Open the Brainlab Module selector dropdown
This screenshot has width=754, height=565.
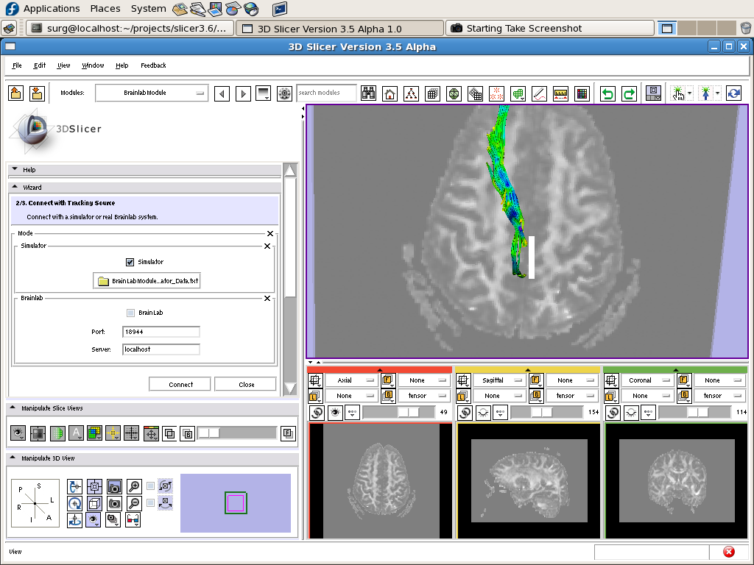pyautogui.click(x=152, y=93)
